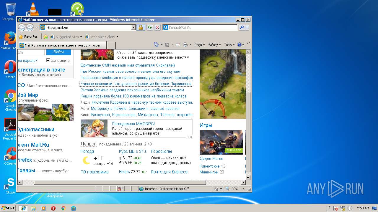
Task: Open the Safety menu
Action: pos(214,45)
